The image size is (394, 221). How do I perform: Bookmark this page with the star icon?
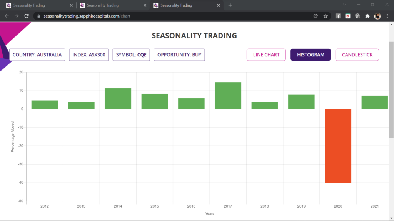[326, 16]
